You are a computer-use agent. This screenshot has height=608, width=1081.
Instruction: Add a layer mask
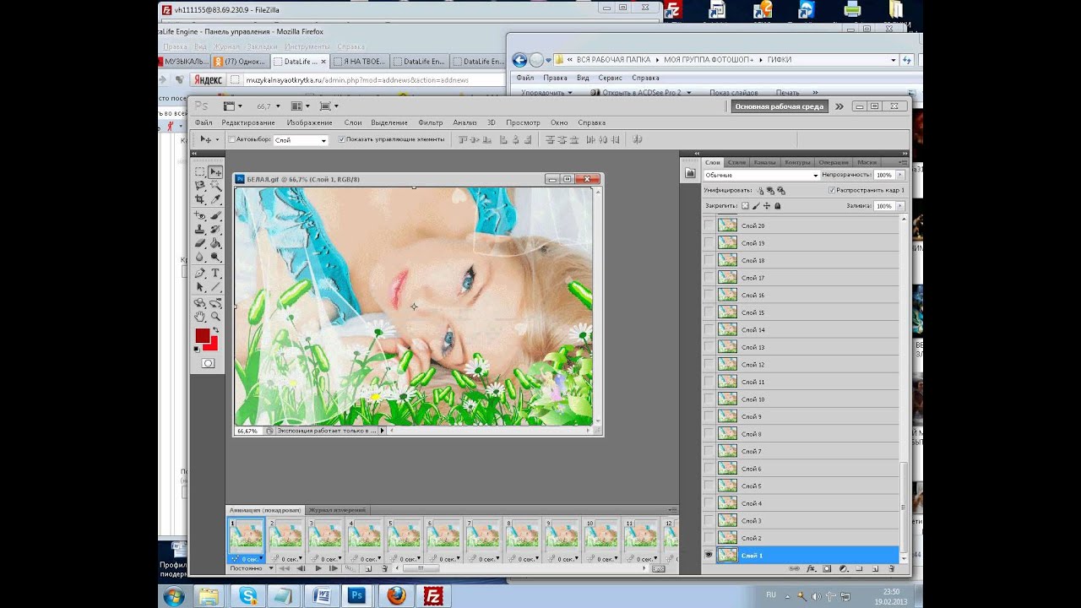point(827,569)
